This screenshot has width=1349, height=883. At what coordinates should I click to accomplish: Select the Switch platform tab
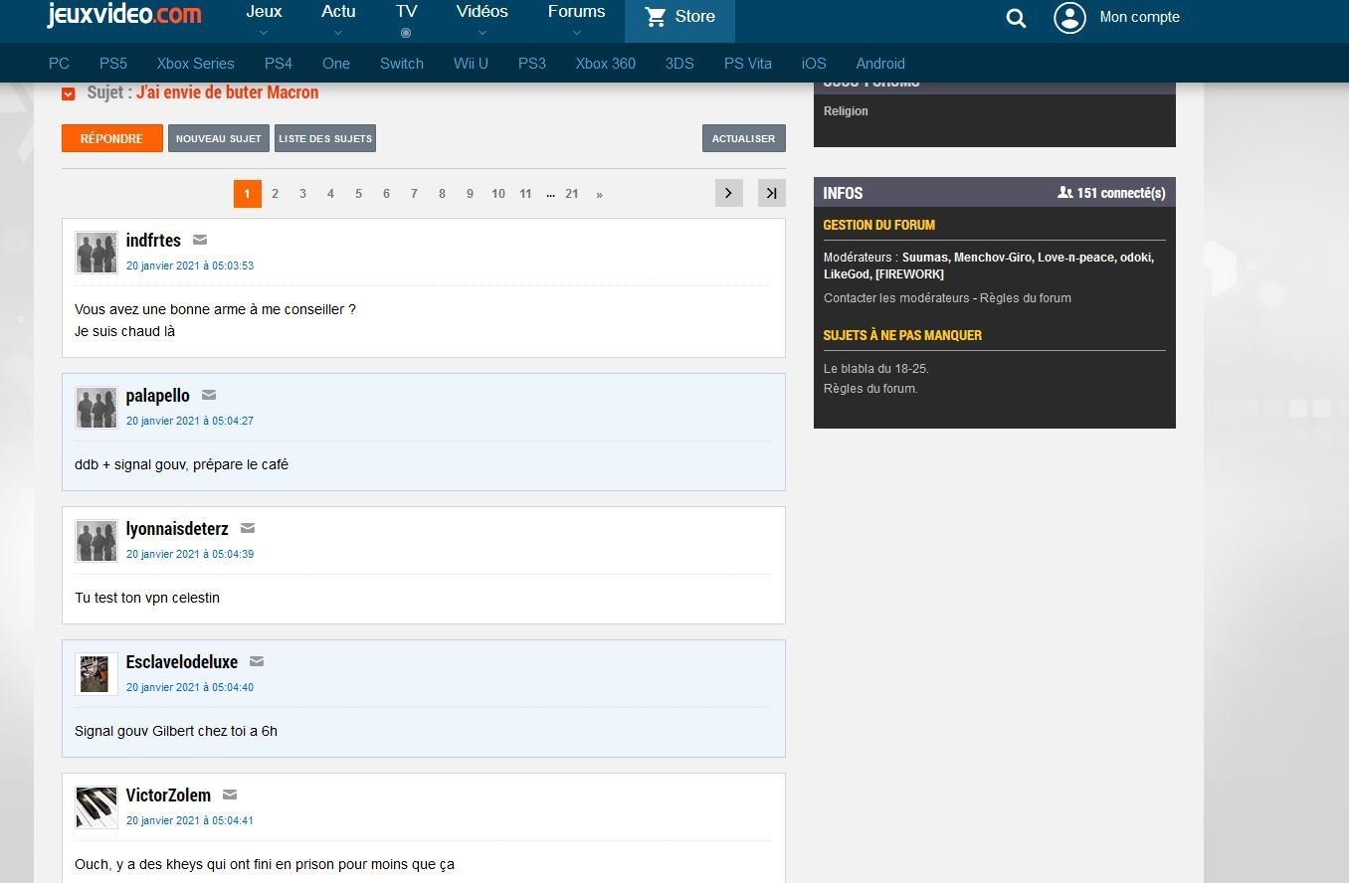[x=401, y=64]
